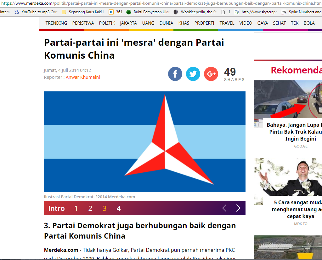322x260 pixels.
Task: Click the Partai Demokrat flag image
Action: pos(144,142)
